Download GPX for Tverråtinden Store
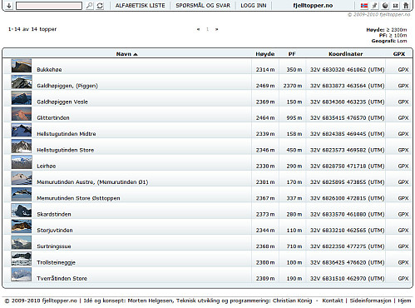 point(403,278)
